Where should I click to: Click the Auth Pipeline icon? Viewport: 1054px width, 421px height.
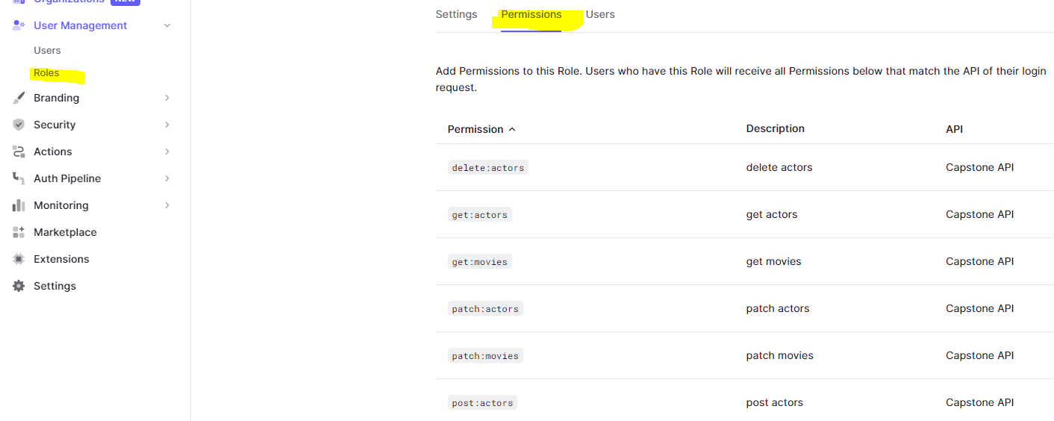pos(19,178)
